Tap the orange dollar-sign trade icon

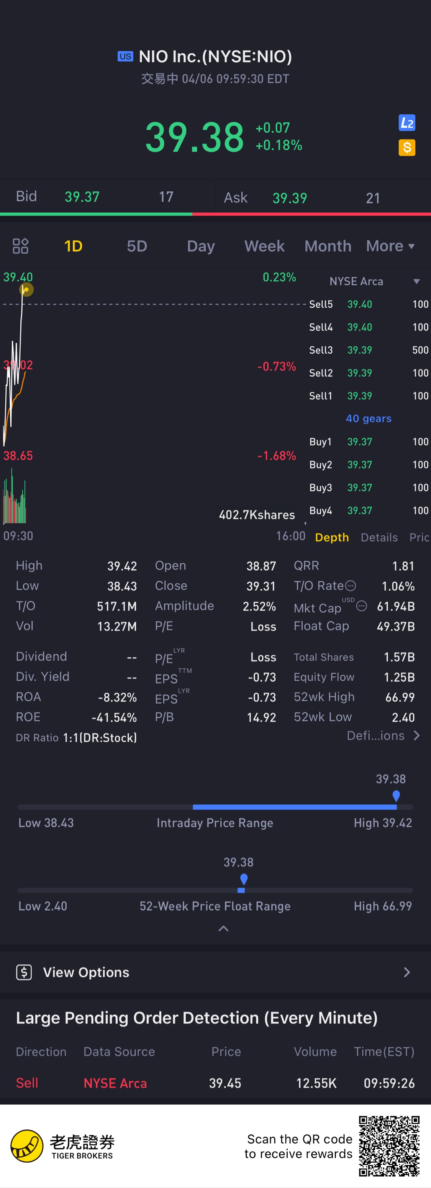406,148
